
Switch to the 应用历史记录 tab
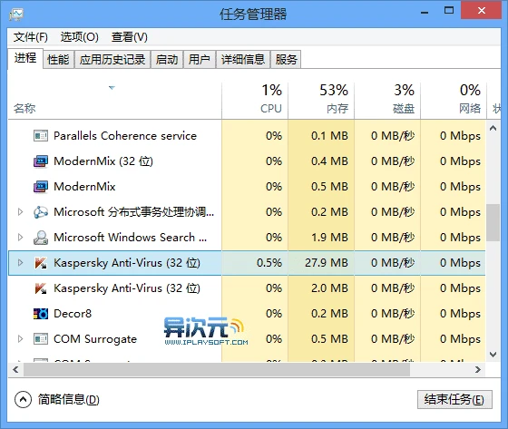pos(112,59)
